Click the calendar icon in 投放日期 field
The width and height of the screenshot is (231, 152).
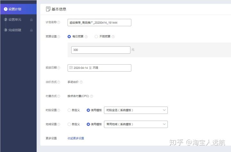point(71,68)
